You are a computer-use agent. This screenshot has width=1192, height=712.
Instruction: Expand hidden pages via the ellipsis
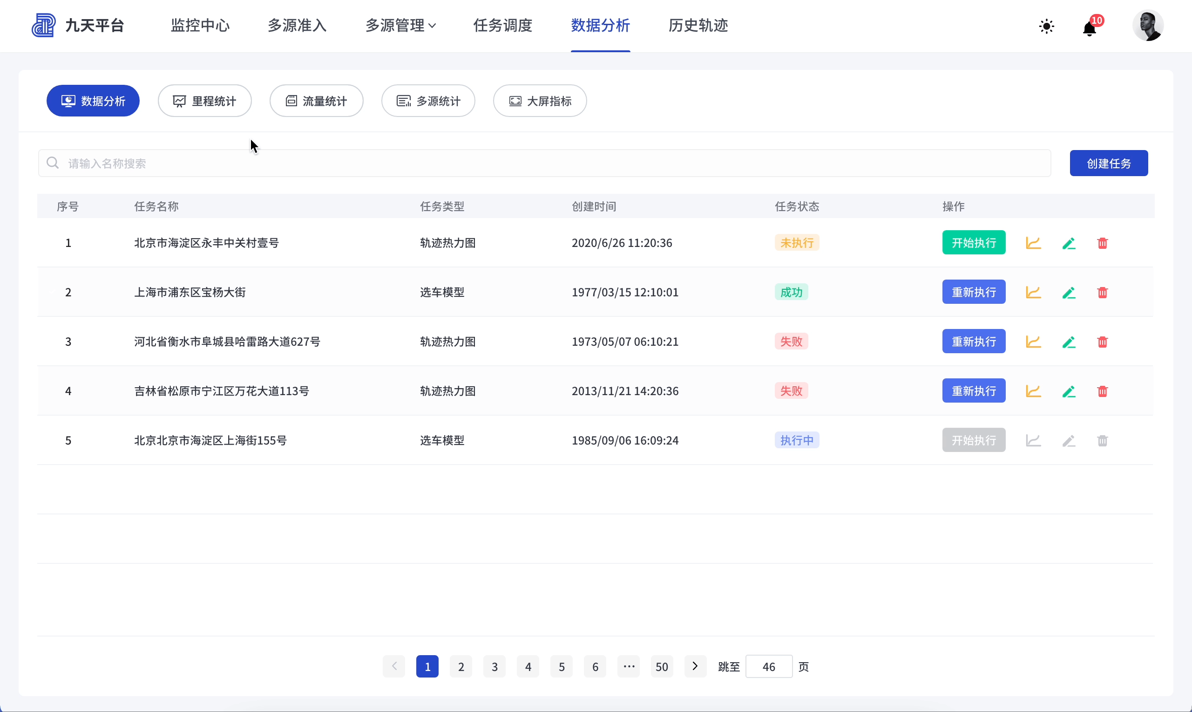[628, 666]
